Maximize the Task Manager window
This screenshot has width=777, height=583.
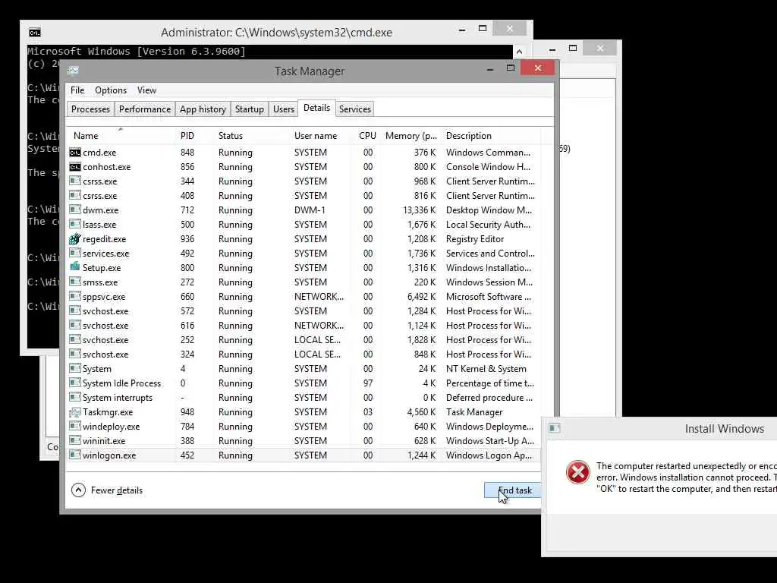[511, 68]
